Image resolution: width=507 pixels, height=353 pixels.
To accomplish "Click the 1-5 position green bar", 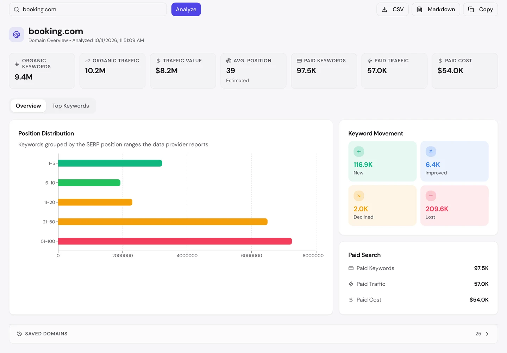I will click(x=110, y=163).
